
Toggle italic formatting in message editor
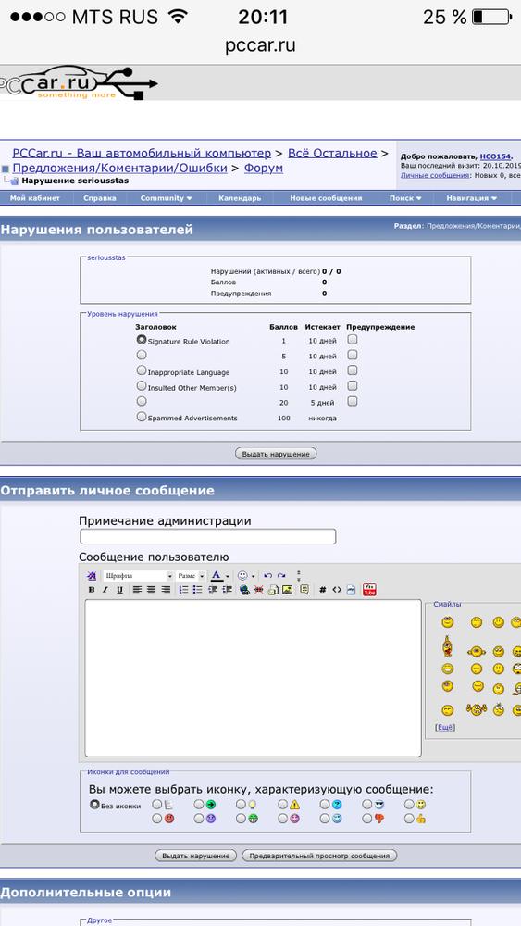105,589
